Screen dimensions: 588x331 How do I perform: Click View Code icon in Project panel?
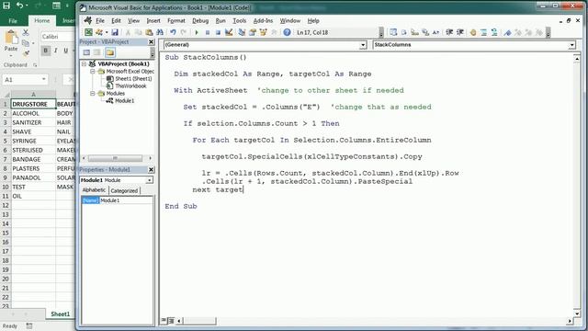[x=86, y=52]
